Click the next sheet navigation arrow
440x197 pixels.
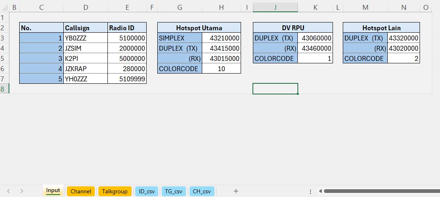pyautogui.click(x=22, y=191)
